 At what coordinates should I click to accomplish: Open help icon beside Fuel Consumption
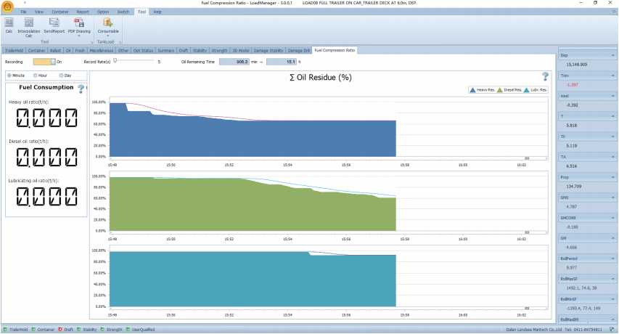(x=81, y=88)
